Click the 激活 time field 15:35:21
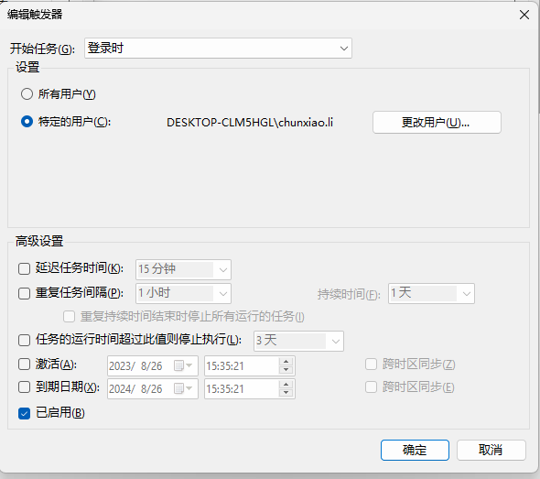The height and width of the screenshot is (479, 540). click(241, 365)
